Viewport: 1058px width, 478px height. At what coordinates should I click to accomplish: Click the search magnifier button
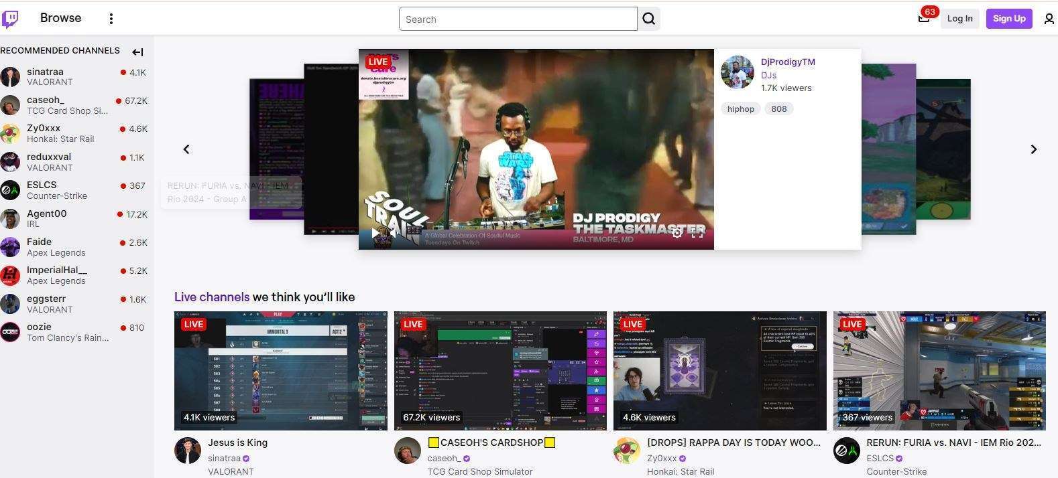click(648, 19)
